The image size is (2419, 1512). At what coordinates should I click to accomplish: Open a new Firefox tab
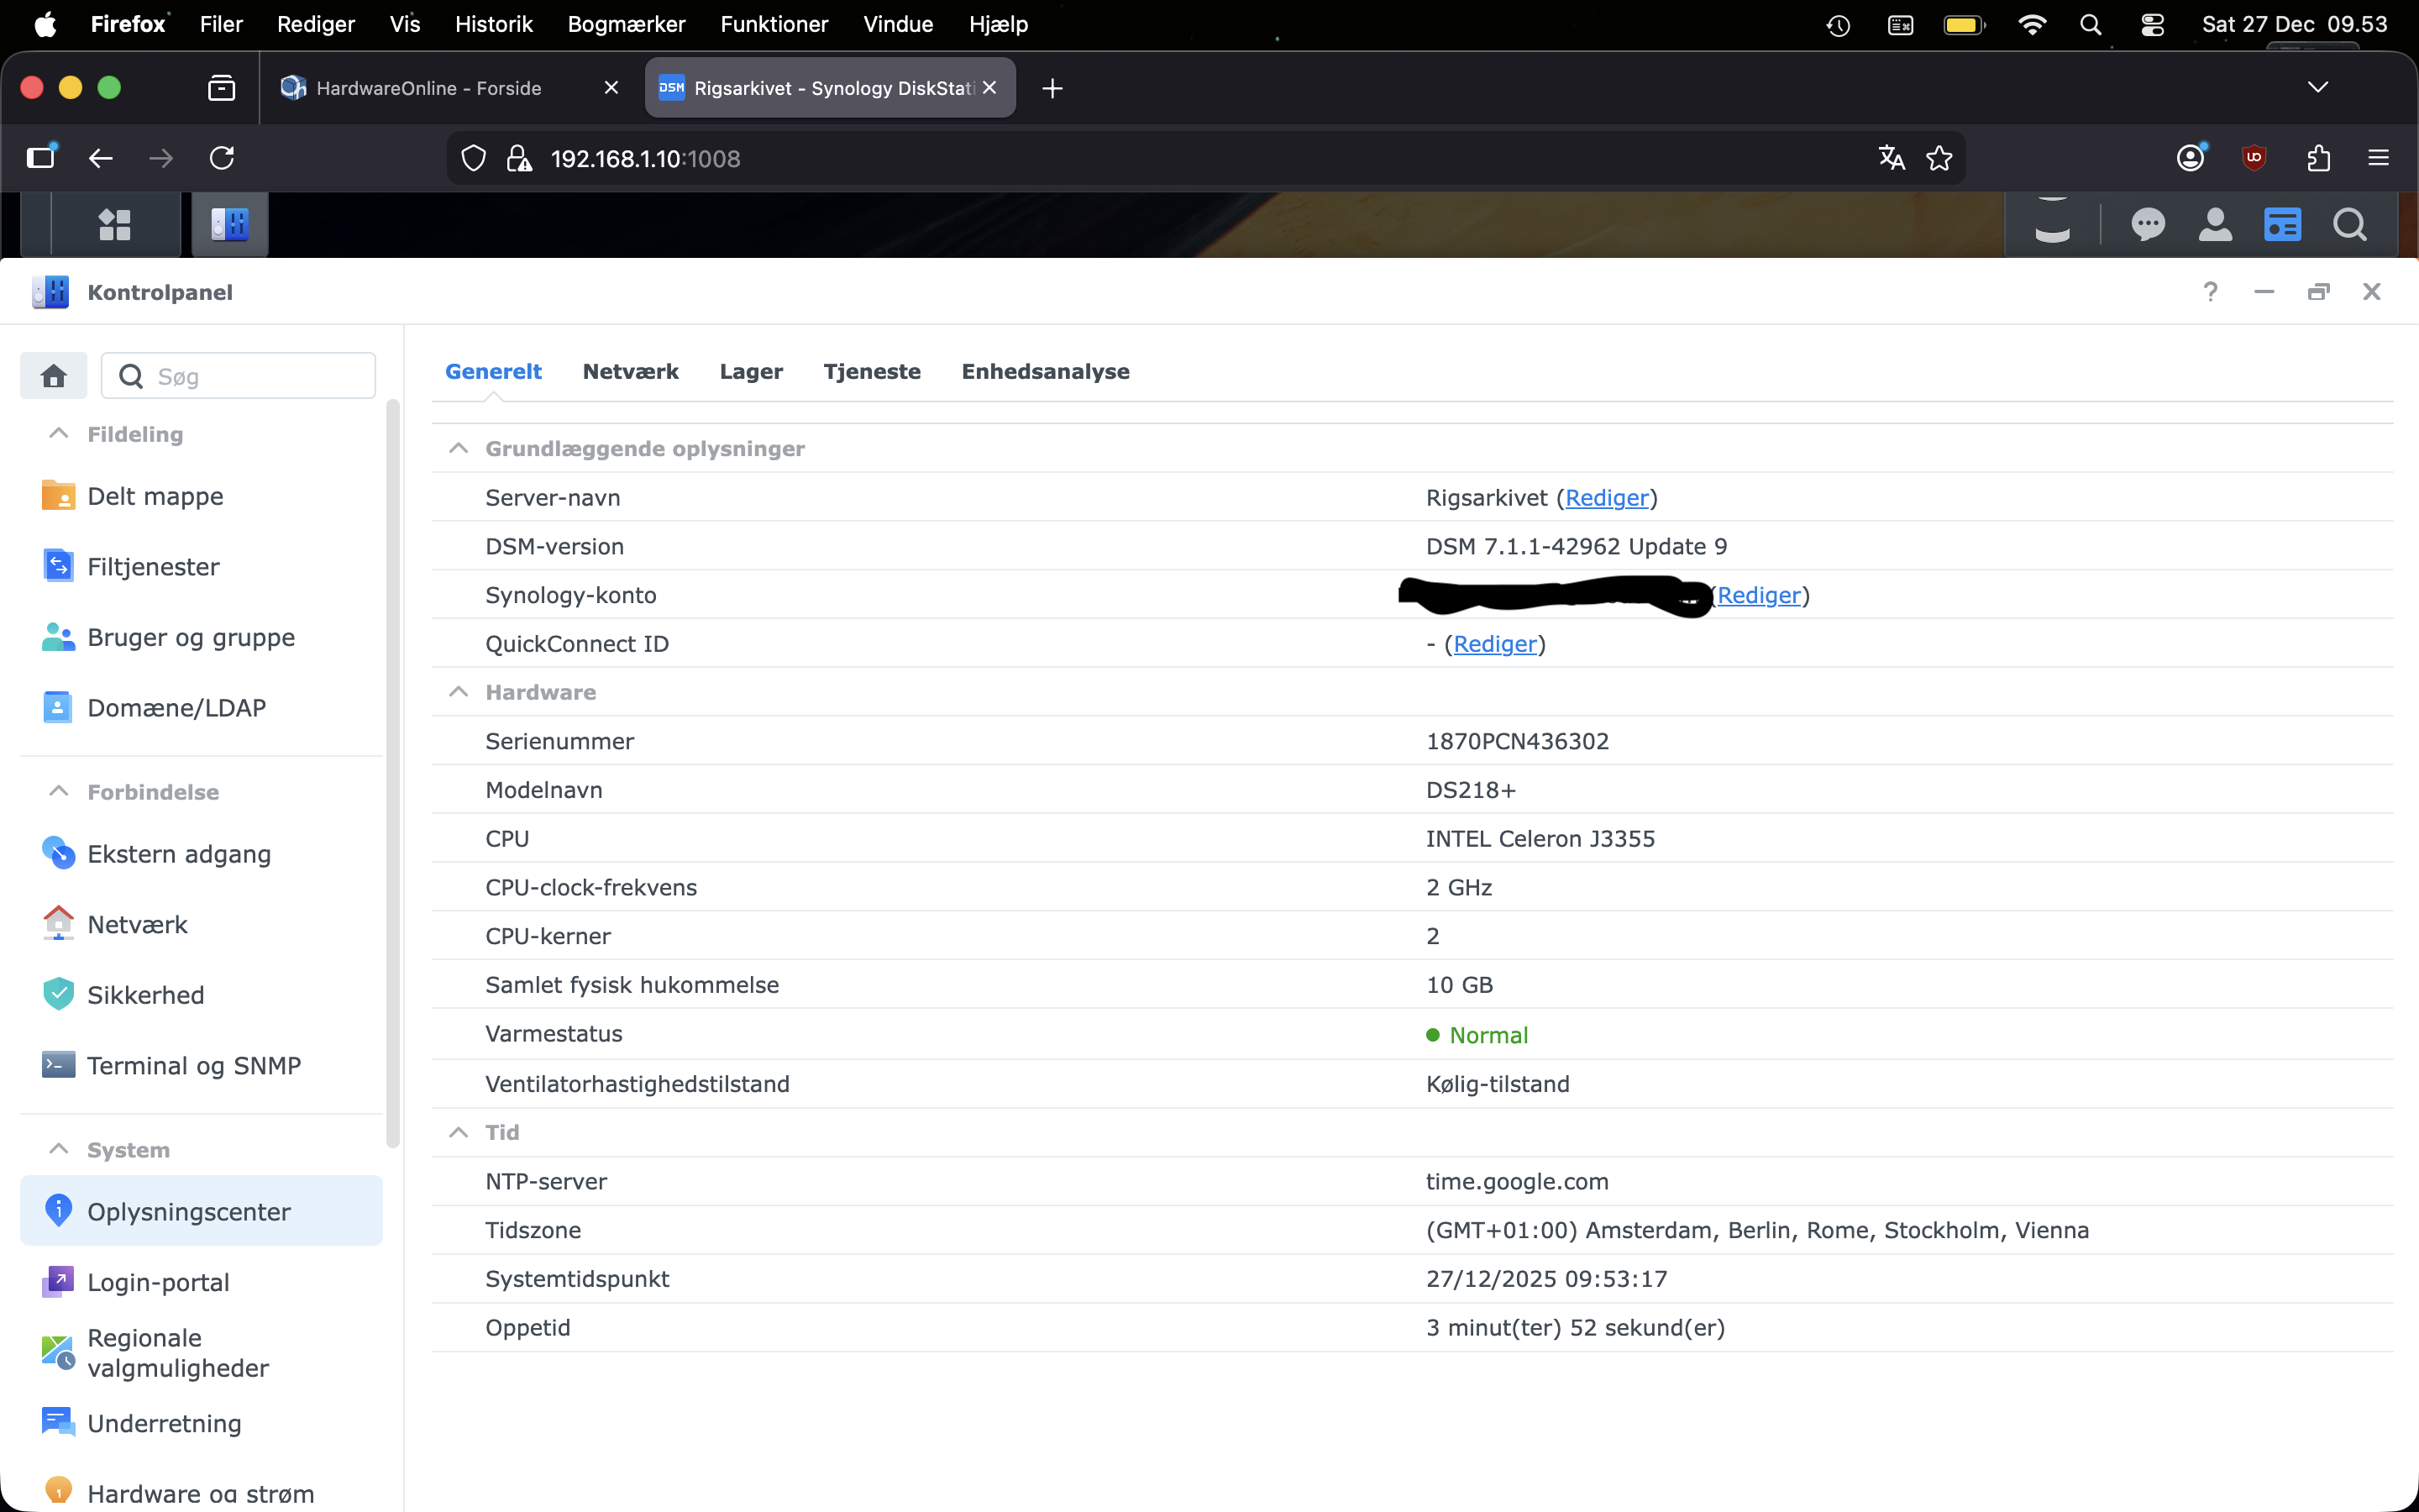(1052, 88)
